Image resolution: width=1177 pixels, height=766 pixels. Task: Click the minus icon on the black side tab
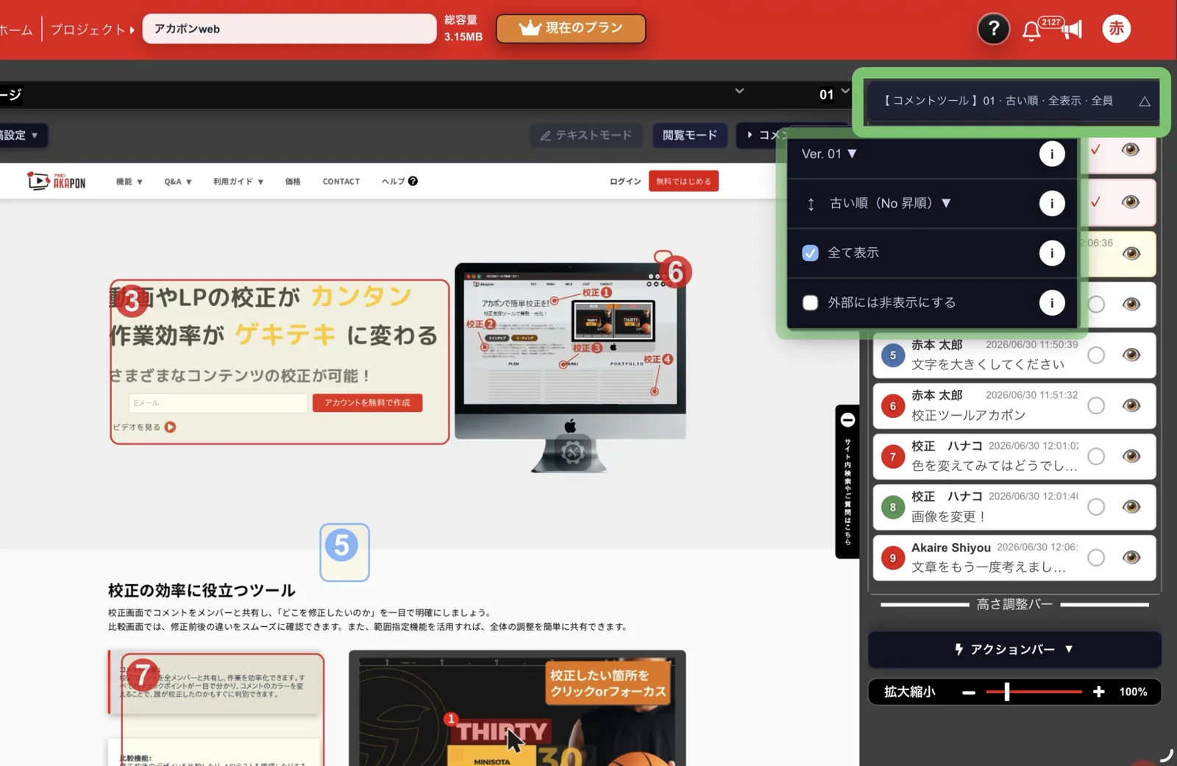pos(847,420)
